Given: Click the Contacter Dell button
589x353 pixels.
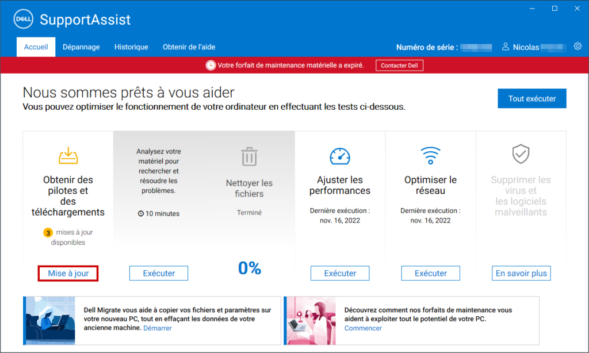Looking at the screenshot, I should coord(399,66).
